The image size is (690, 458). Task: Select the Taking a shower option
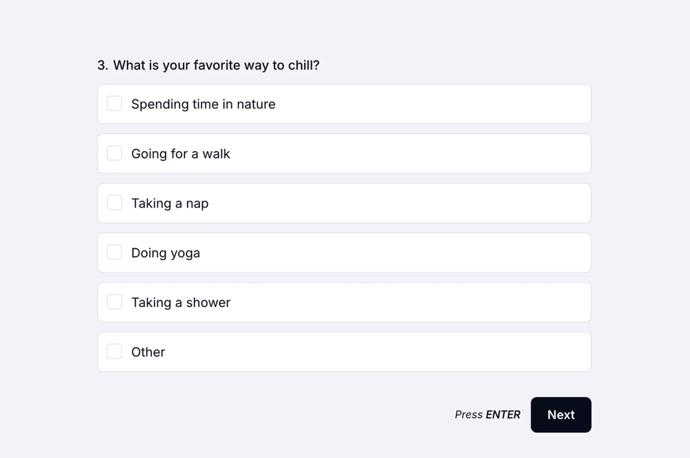[344, 302]
